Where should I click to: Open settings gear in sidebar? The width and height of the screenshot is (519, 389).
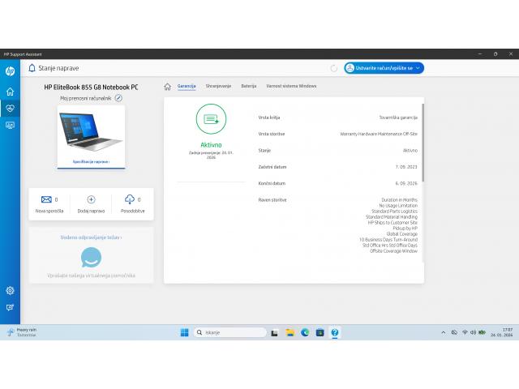pyautogui.click(x=10, y=290)
